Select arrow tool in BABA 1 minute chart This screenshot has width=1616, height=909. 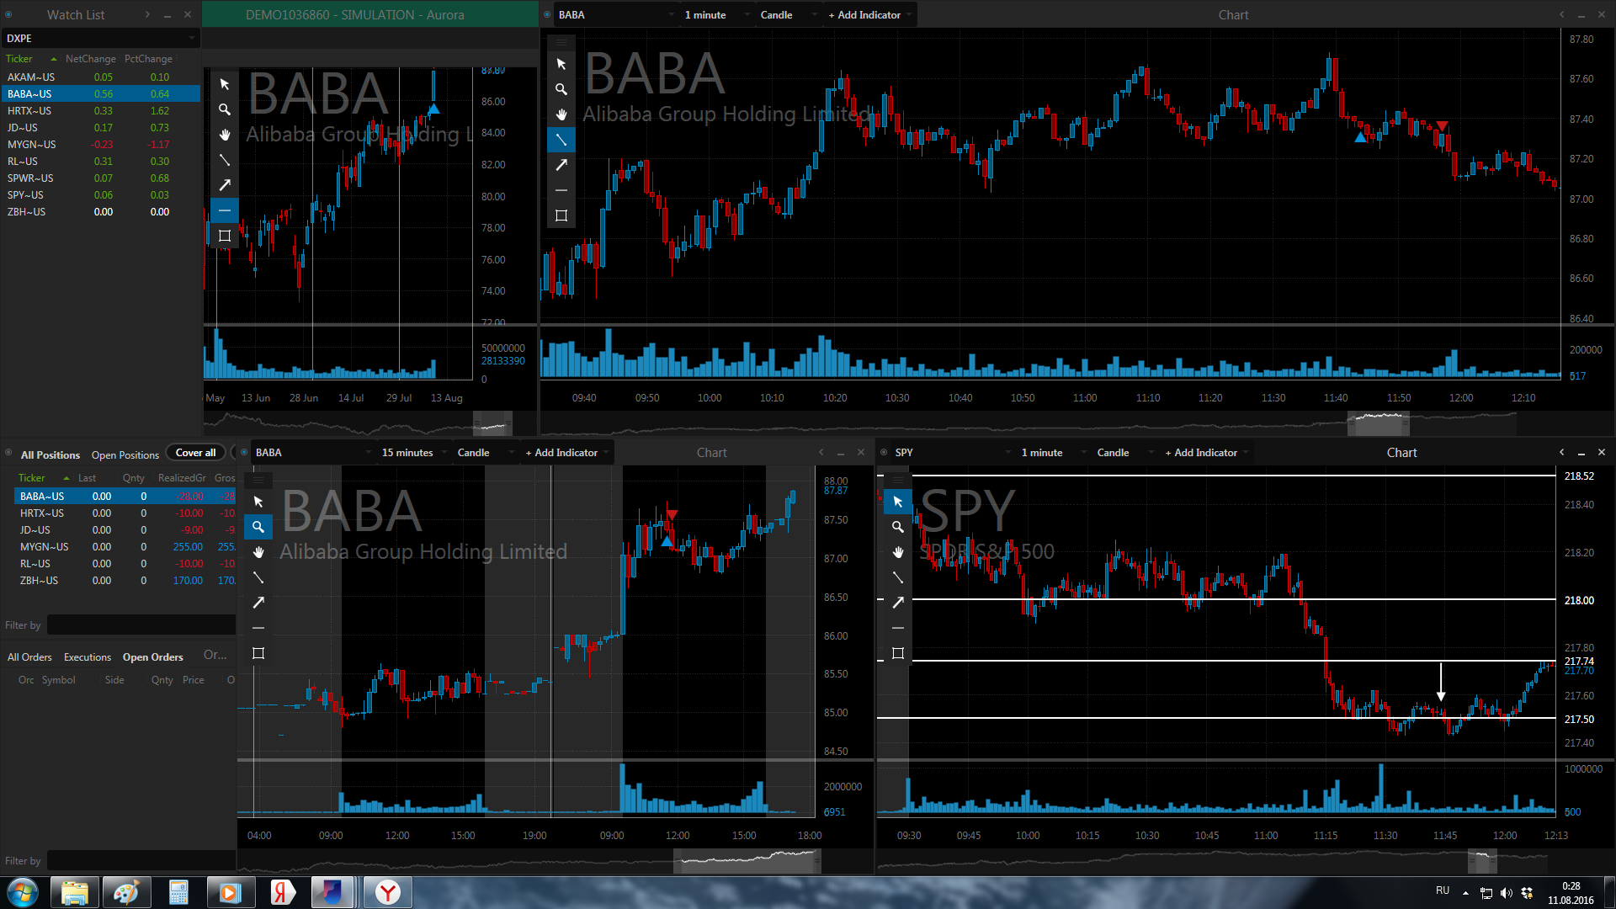pos(561,165)
